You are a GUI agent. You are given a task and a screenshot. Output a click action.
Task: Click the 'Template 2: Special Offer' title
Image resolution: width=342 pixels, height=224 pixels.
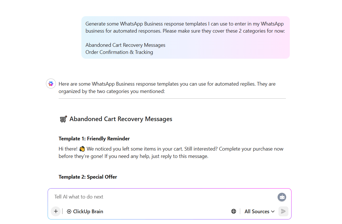pos(88,177)
